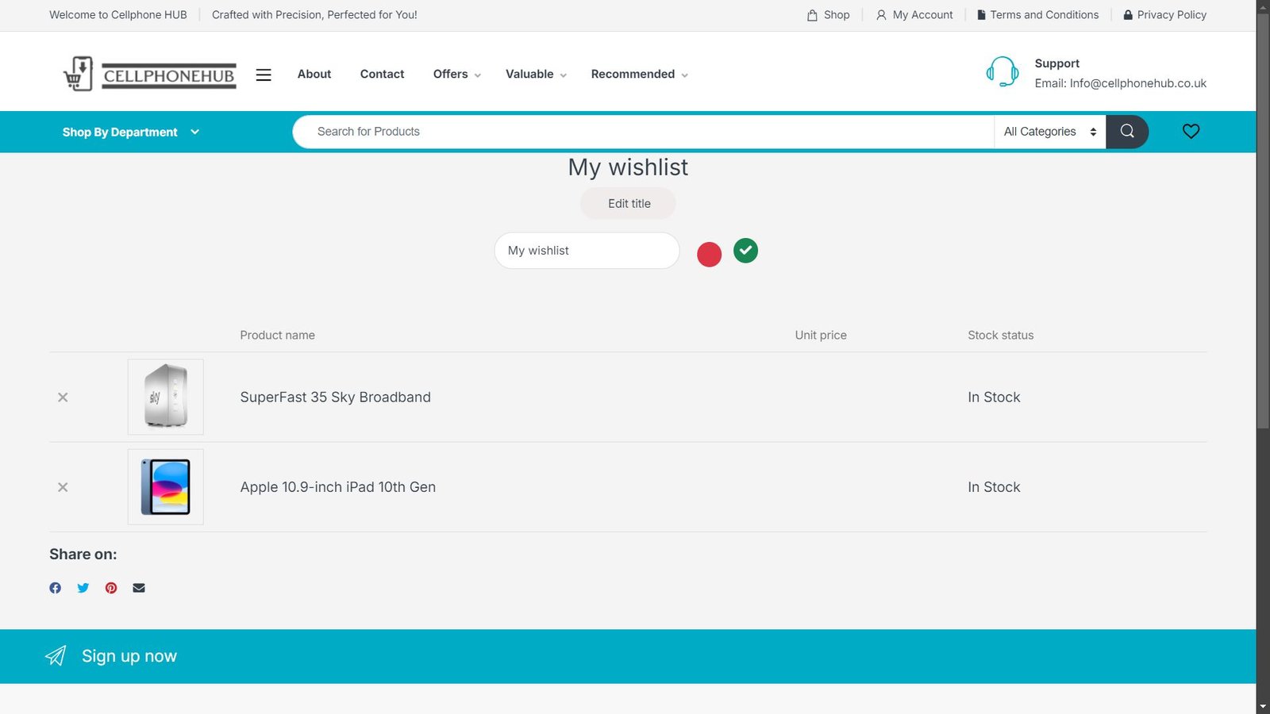Share wishlist on Twitter

tap(83, 588)
